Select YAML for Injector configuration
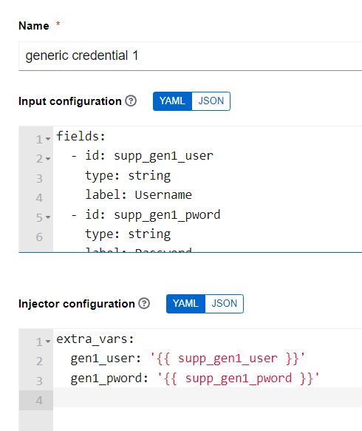The width and height of the screenshot is (362, 431). click(x=185, y=304)
